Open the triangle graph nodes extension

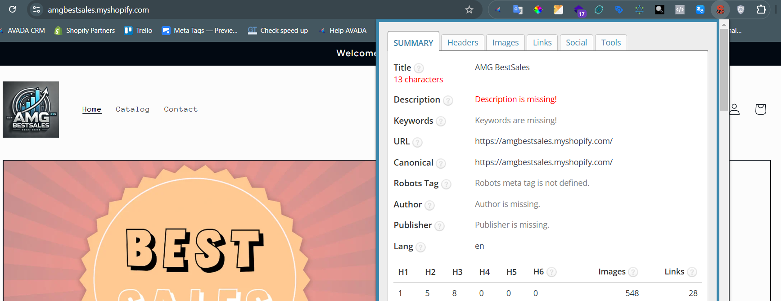click(639, 9)
